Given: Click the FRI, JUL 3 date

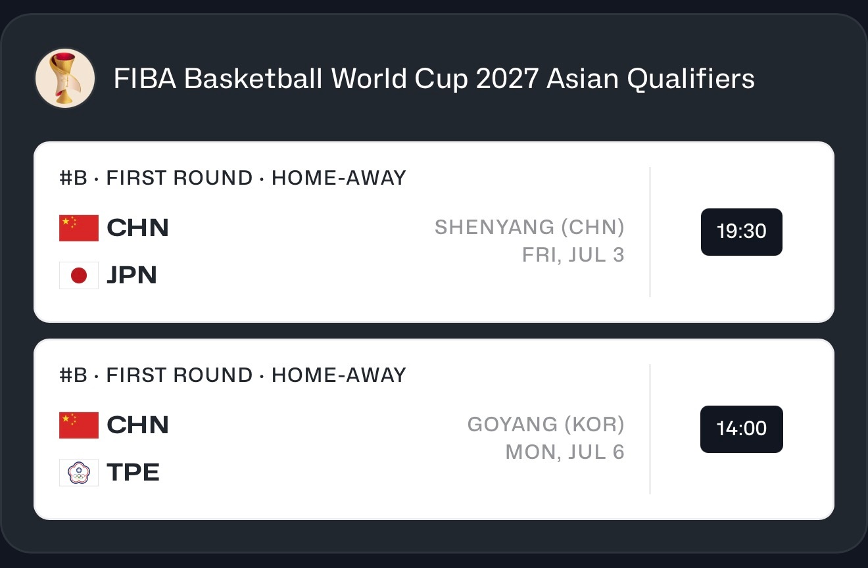Looking at the screenshot, I should 573,255.
